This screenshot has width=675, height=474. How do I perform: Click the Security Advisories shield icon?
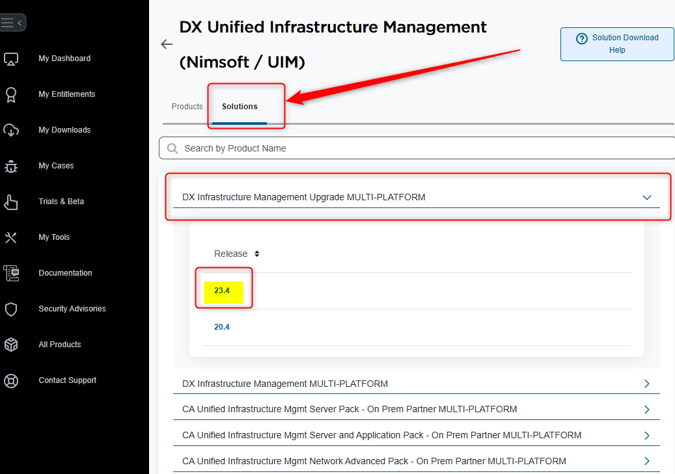(11, 309)
